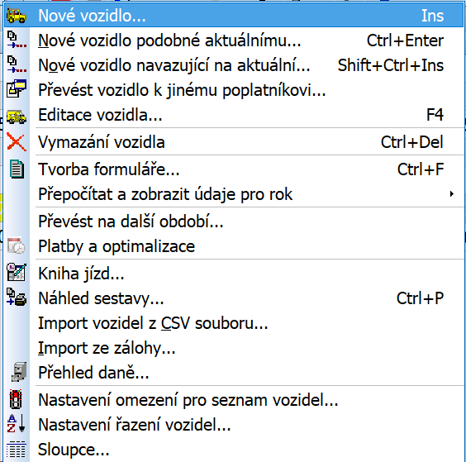The width and height of the screenshot is (466, 462).
Task: Click the A-Z sort icon
Action: pyautogui.click(x=16, y=423)
